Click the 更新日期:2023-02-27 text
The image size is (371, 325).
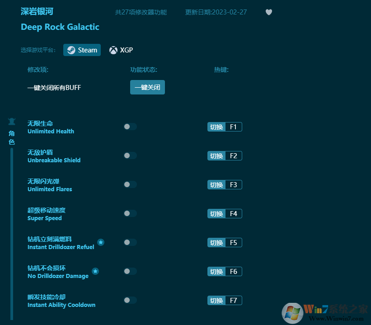coord(216,12)
